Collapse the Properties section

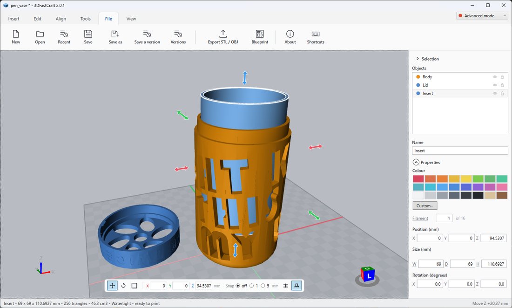(x=416, y=162)
